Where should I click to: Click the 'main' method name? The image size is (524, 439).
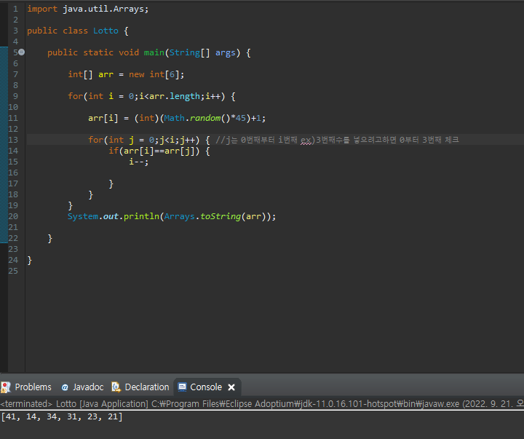[154, 52]
